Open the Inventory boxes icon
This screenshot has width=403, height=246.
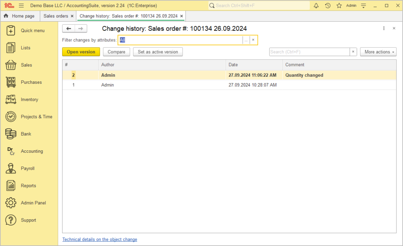tap(11, 100)
